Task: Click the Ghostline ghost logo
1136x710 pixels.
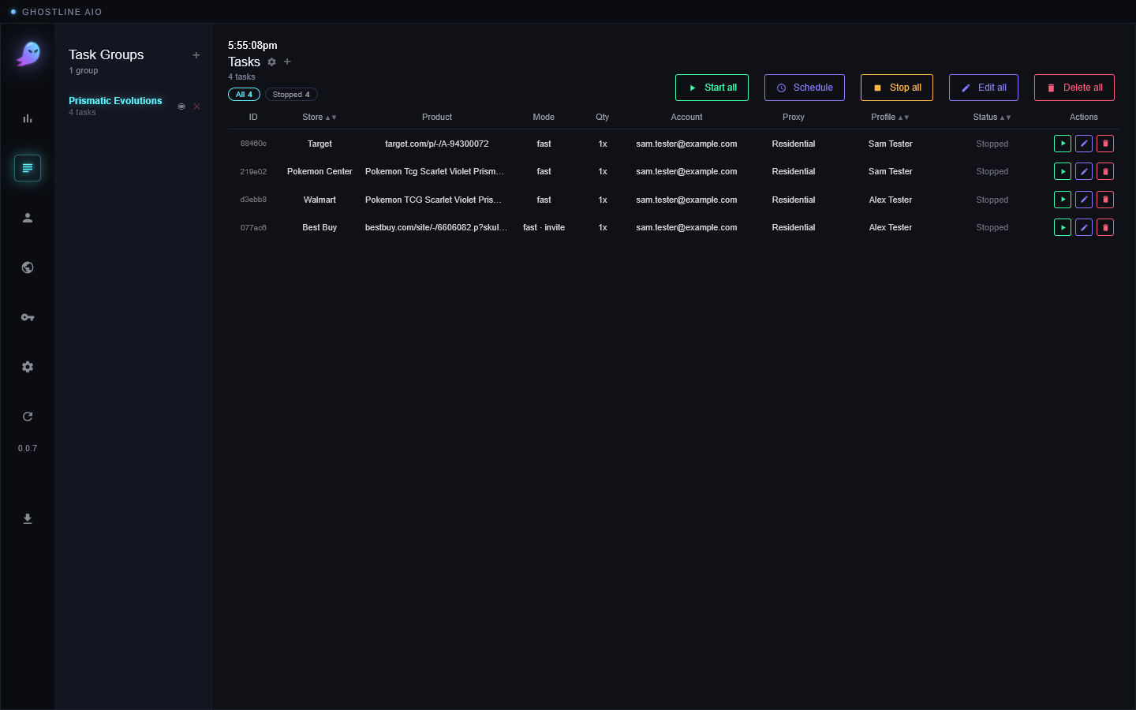Action: pos(28,54)
